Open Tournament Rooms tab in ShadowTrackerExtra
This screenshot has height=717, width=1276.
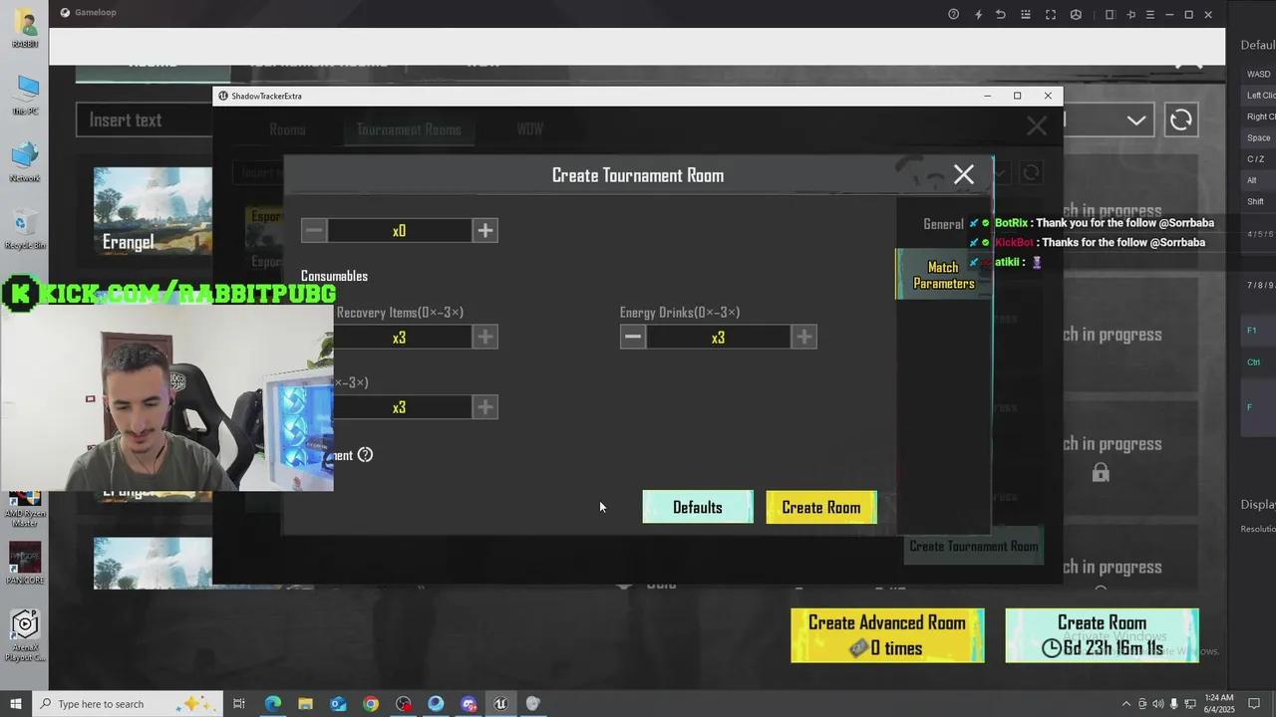(409, 129)
